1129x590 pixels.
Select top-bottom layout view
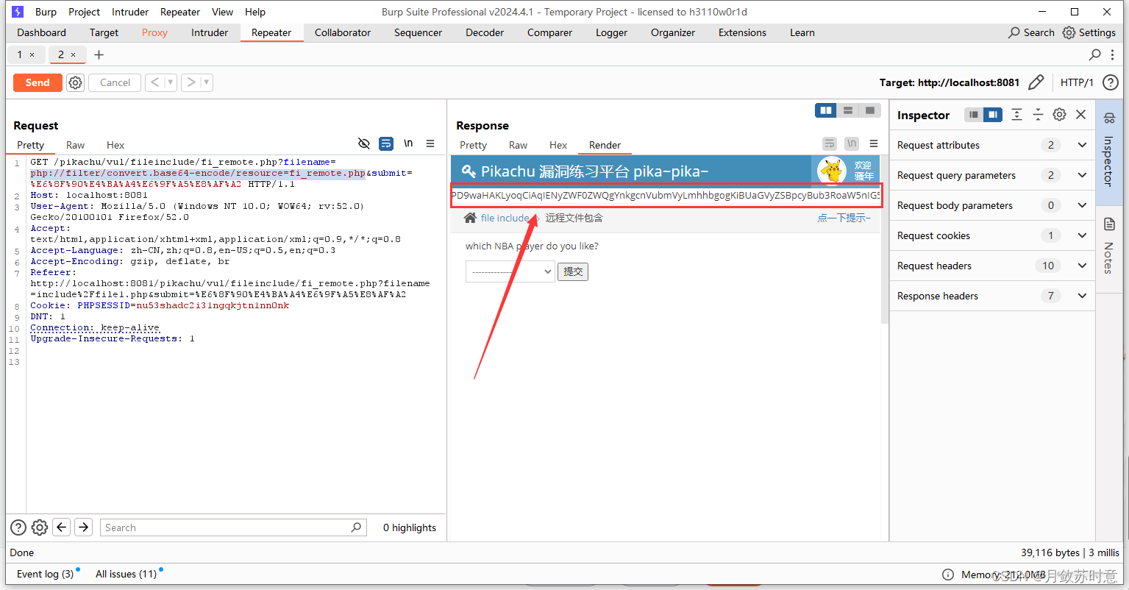click(848, 110)
